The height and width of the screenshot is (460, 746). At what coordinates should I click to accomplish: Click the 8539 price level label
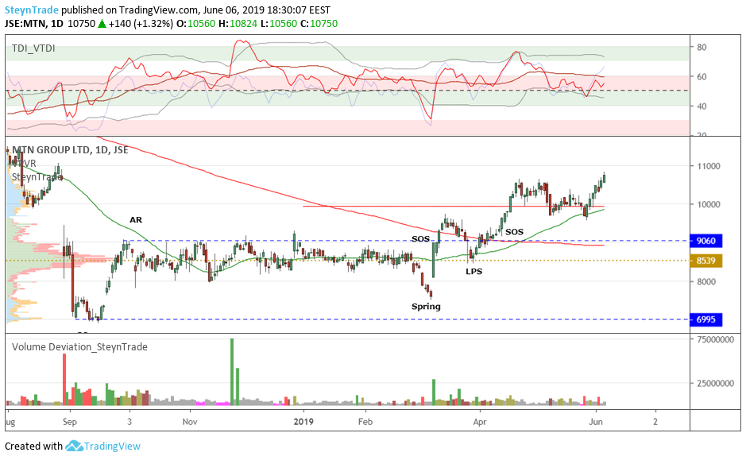coord(706,261)
